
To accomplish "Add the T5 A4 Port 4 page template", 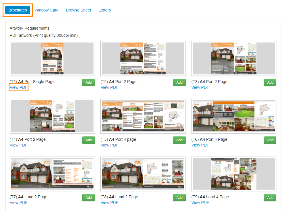I will pyautogui.click(x=179, y=140).
